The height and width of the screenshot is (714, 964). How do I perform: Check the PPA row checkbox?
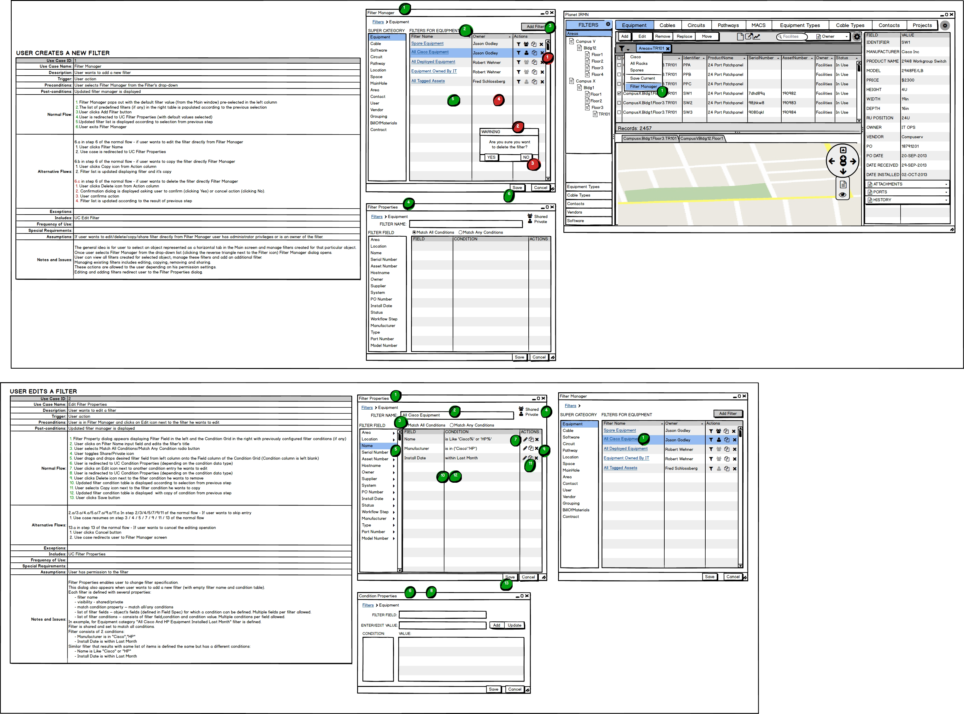619,65
